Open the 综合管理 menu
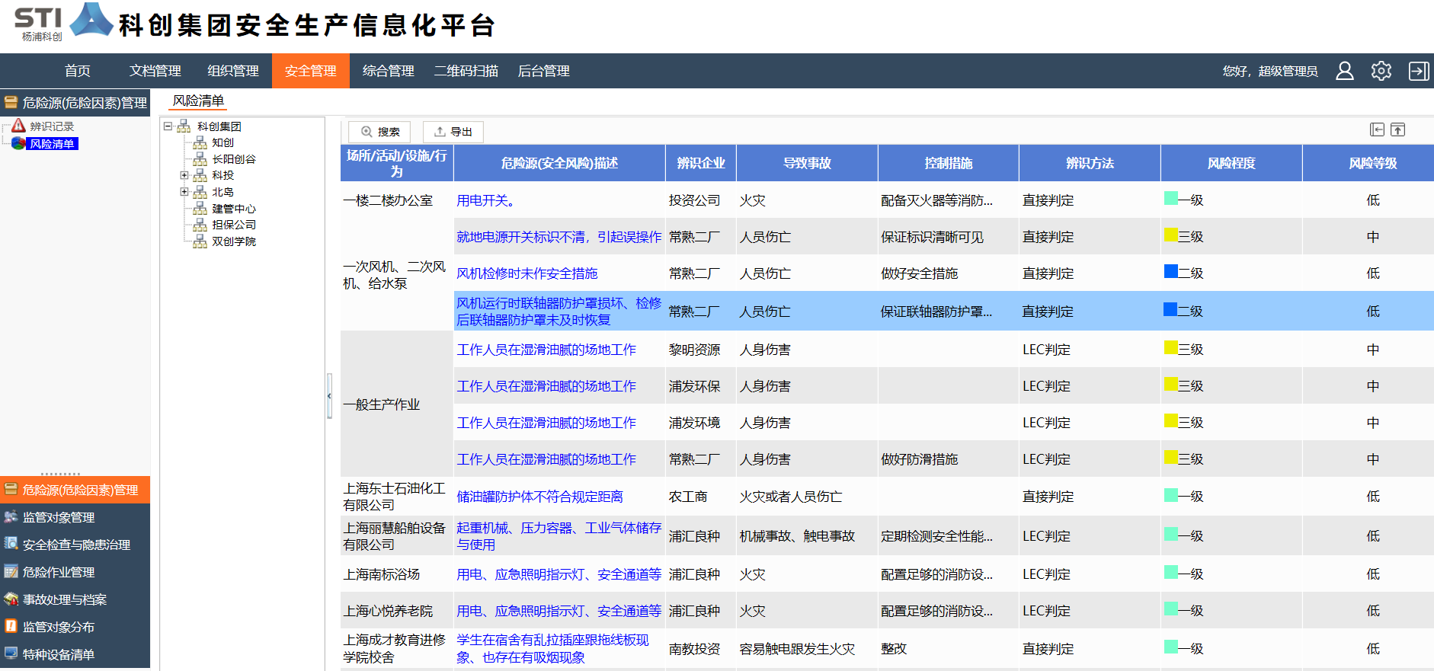Screen dimensions: 1434x671 (388, 71)
